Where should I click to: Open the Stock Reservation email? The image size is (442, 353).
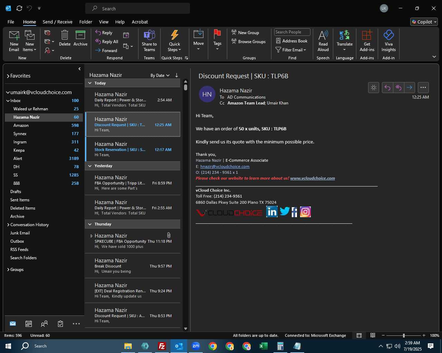[x=133, y=149]
